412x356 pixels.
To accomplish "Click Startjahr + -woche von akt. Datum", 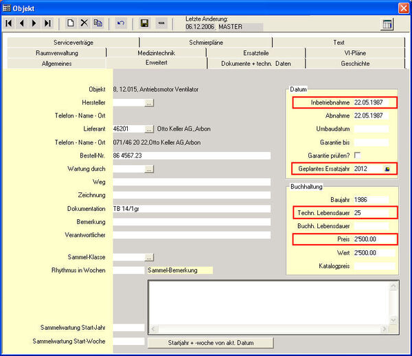I will [x=210, y=342].
